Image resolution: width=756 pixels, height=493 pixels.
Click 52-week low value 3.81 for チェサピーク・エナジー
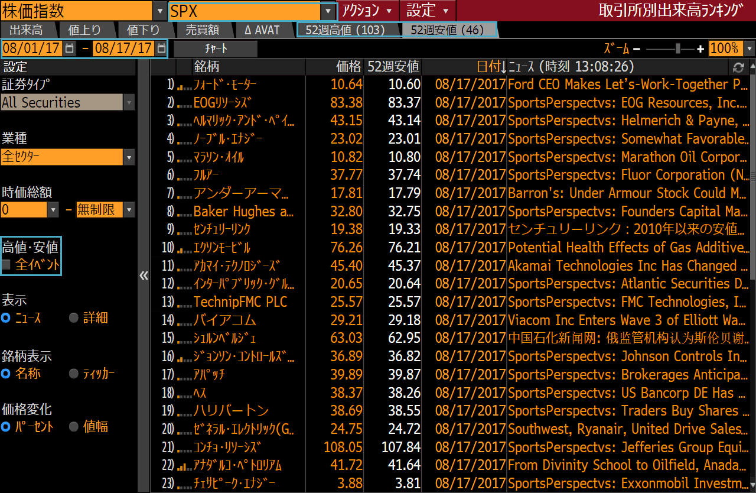[x=408, y=483]
